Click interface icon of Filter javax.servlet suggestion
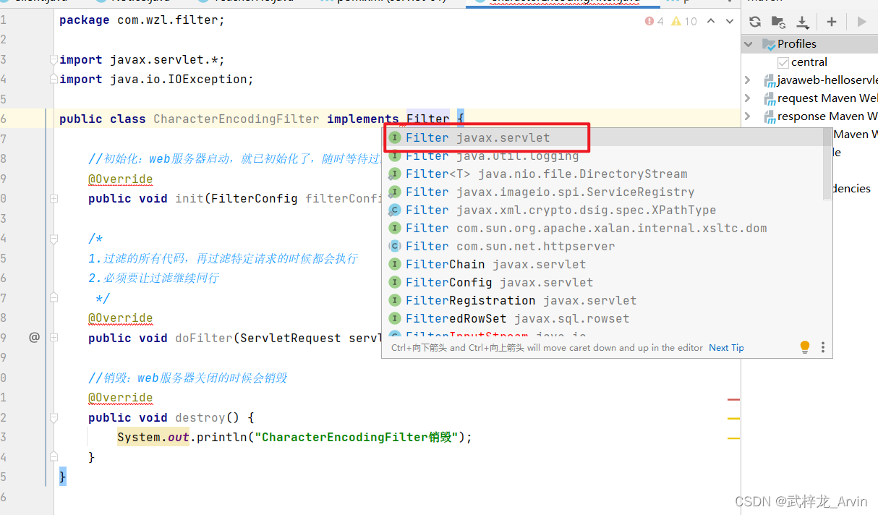This screenshot has width=878, height=515. [395, 137]
